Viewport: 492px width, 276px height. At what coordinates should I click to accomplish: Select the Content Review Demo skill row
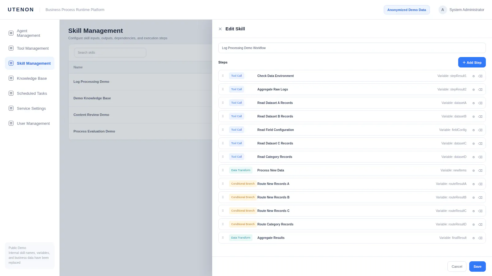[x=140, y=115]
